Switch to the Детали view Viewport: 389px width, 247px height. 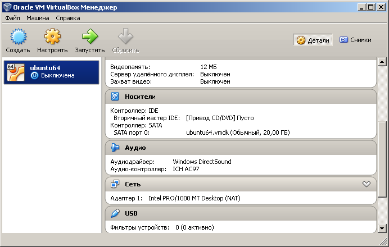coord(313,40)
